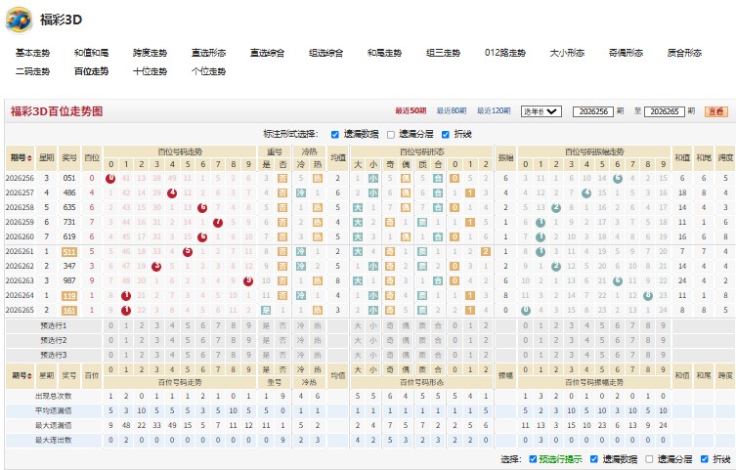Show 最近80期 results
The width and height of the screenshot is (736, 470).
(x=452, y=111)
